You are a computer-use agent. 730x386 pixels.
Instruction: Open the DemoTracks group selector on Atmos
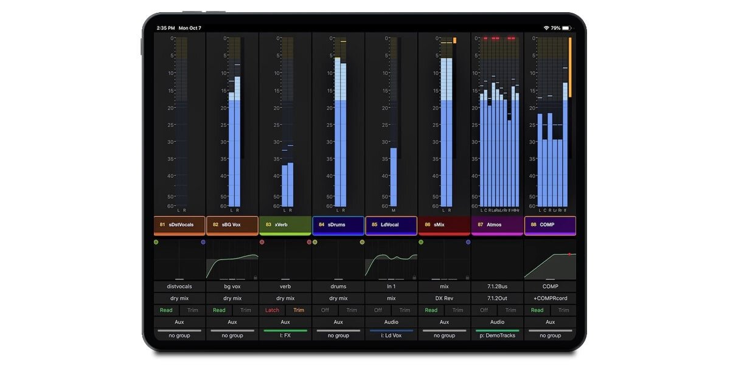point(497,334)
